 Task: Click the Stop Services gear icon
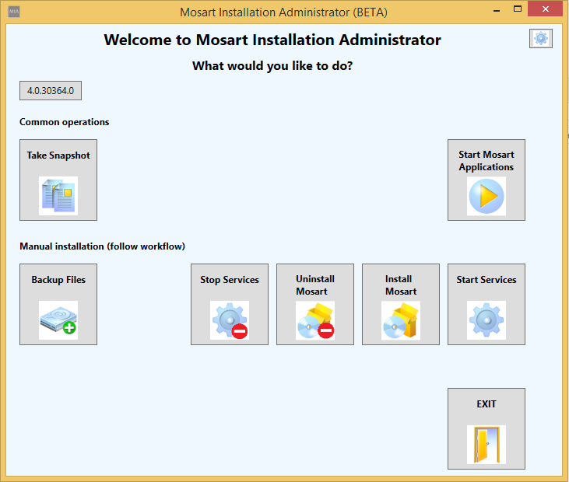(230, 320)
